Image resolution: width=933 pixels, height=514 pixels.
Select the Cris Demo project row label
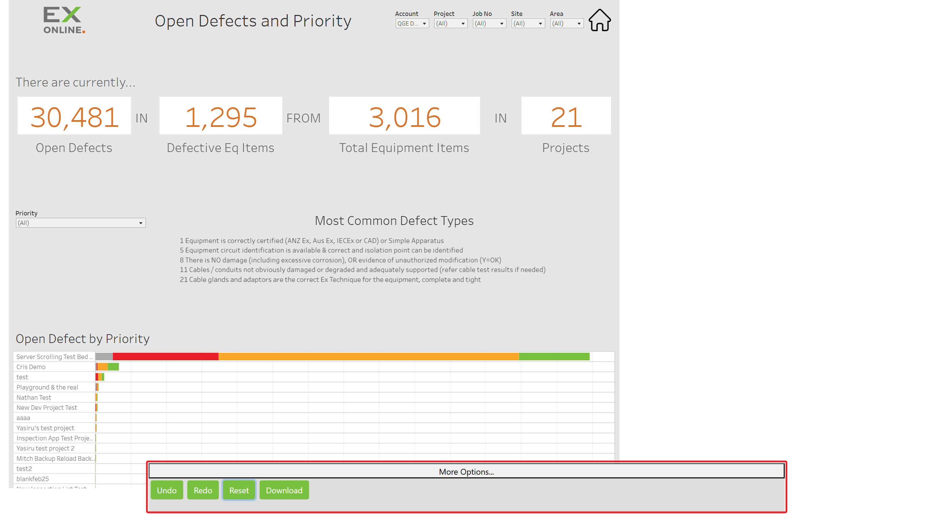(31, 366)
